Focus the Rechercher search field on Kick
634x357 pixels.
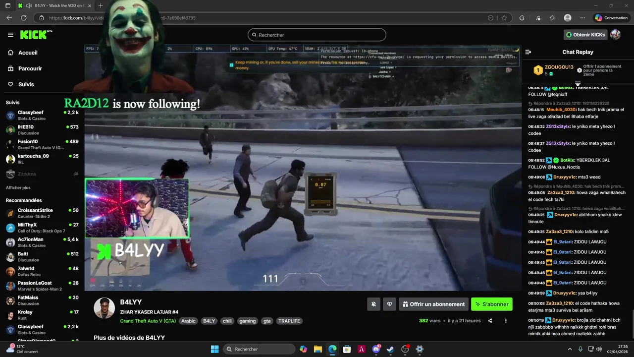coord(317,35)
